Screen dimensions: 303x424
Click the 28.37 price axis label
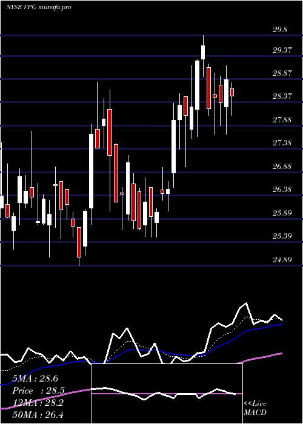coord(282,96)
